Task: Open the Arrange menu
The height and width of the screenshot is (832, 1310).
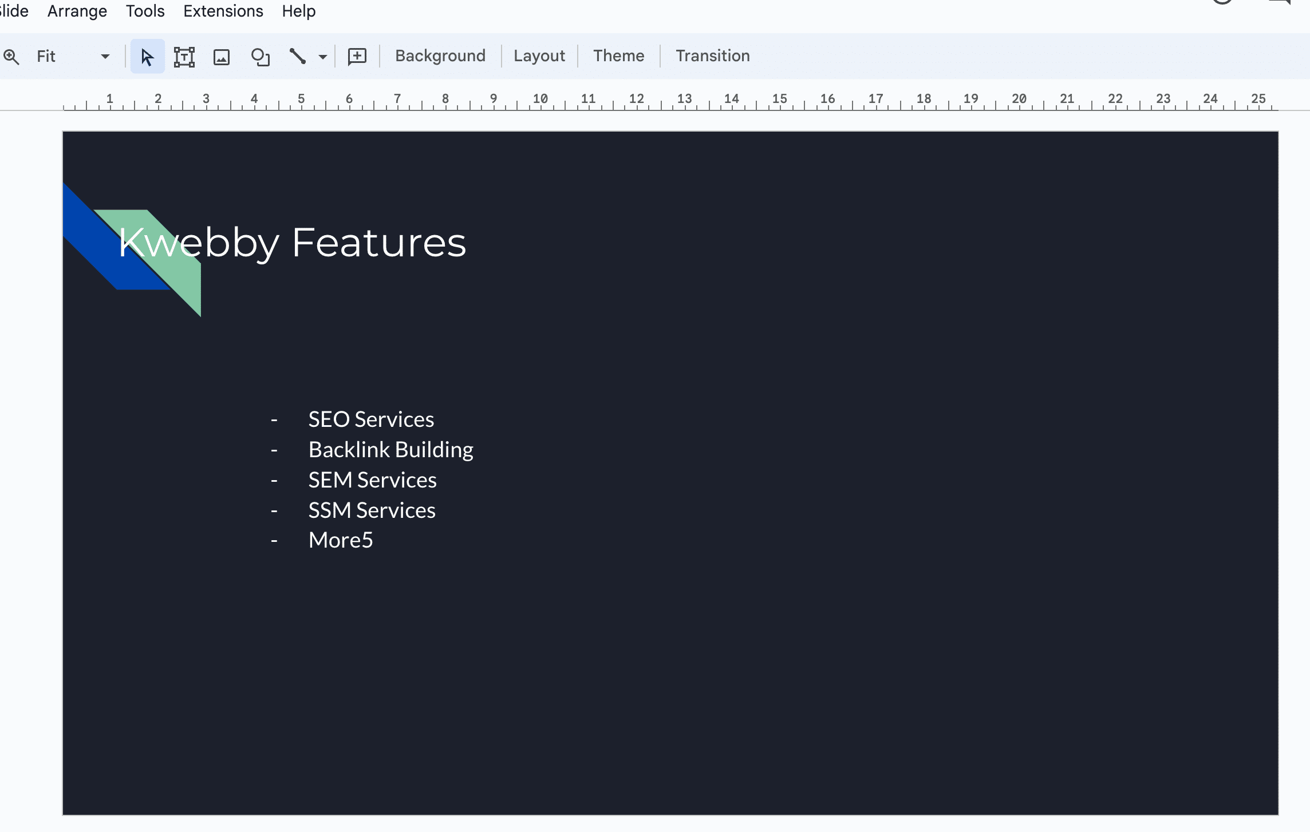Action: pyautogui.click(x=77, y=11)
